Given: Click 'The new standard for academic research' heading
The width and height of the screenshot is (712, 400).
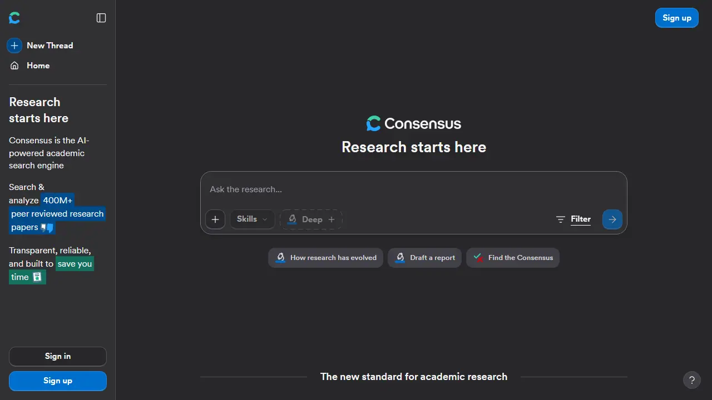Looking at the screenshot, I should tap(414, 377).
